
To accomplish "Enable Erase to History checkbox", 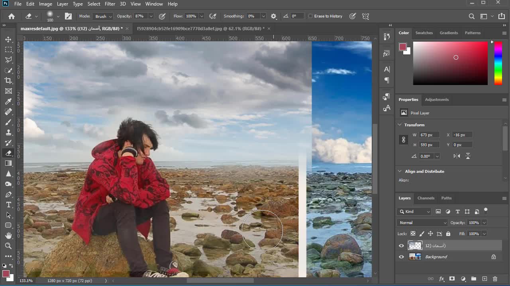I will coord(310,16).
